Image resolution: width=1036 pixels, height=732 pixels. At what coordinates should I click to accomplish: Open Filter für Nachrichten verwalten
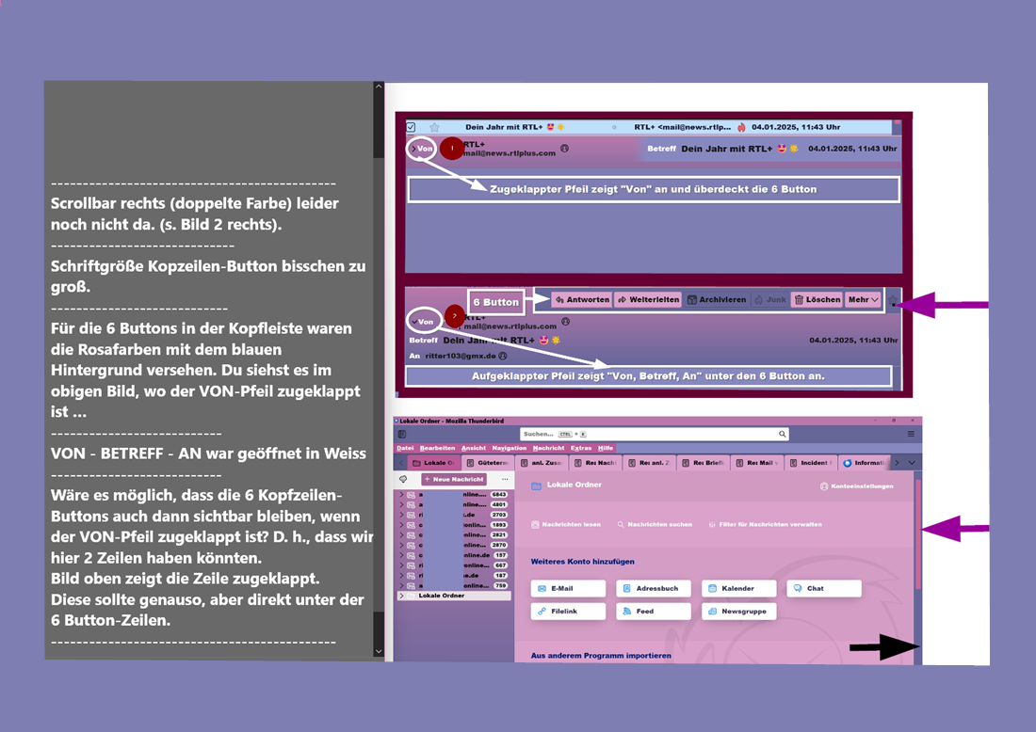765,525
